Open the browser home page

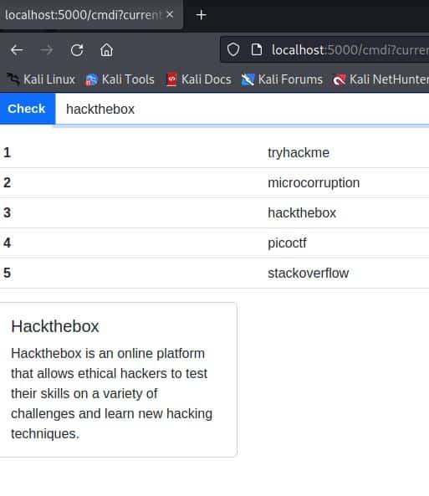[x=106, y=50]
